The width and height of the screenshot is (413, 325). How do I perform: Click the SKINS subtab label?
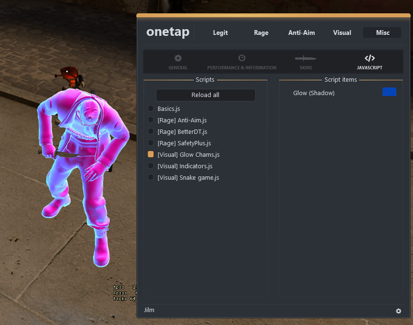306,67
